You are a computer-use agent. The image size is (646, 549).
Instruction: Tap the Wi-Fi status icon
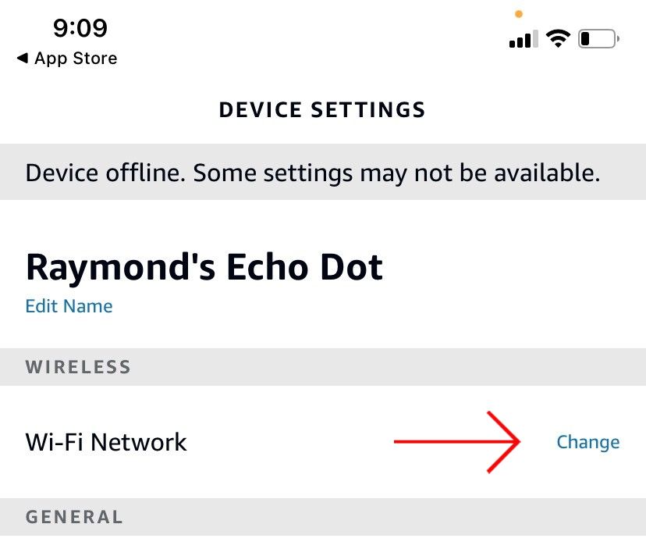click(558, 38)
